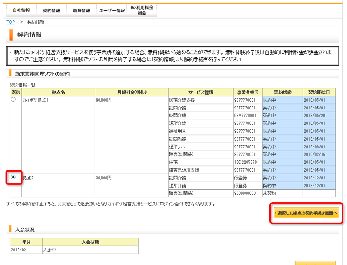Click the 入会中 status cell
Viewport: 347px width, 265px height.
(x=90, y=250)
